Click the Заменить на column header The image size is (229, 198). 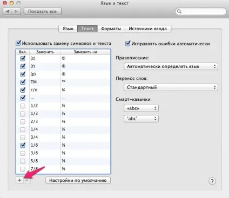point(85,52)
